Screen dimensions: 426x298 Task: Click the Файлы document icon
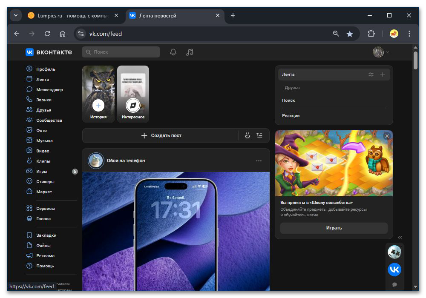(29, 245)
